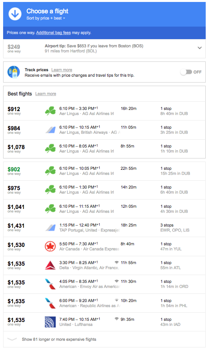This screenshot has height=349, width=210.
Task: Click American logo on 4:05 PM flight
Action: pyautogui.click(x=50, y=284)
